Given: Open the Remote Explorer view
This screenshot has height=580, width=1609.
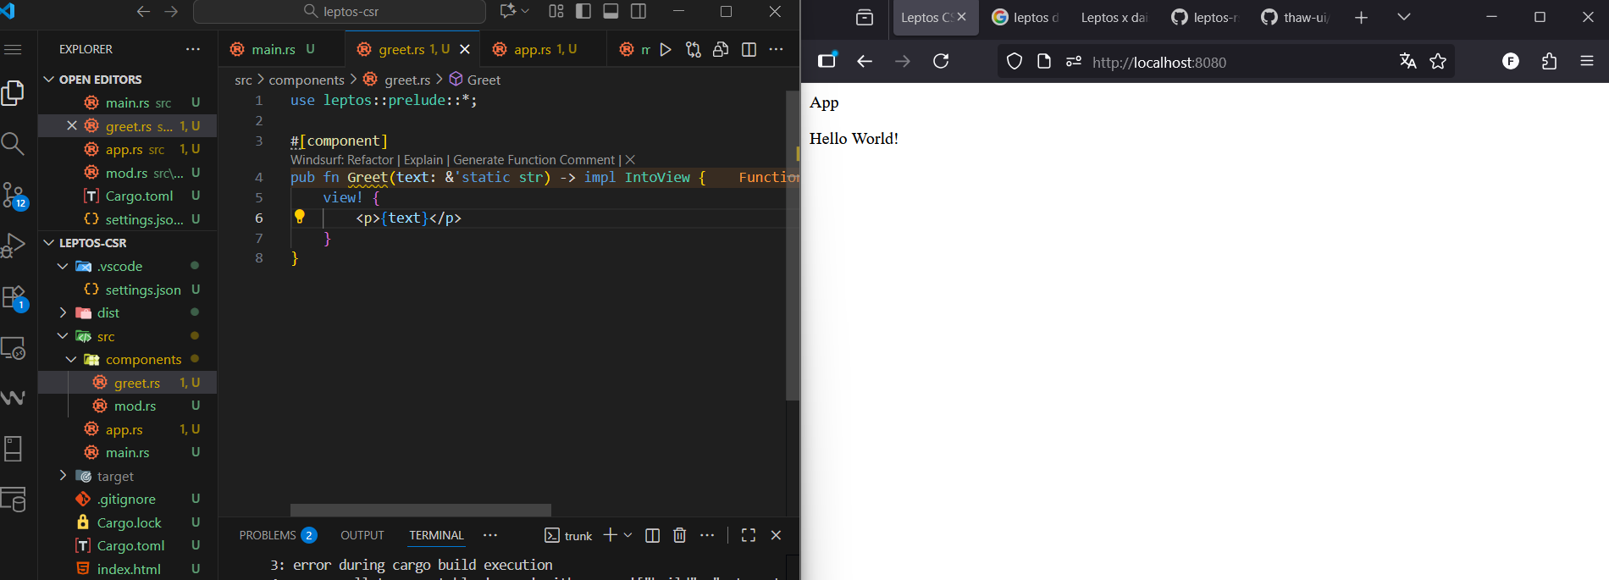Looking at the screenshot, I should click(x=14, y=348).
